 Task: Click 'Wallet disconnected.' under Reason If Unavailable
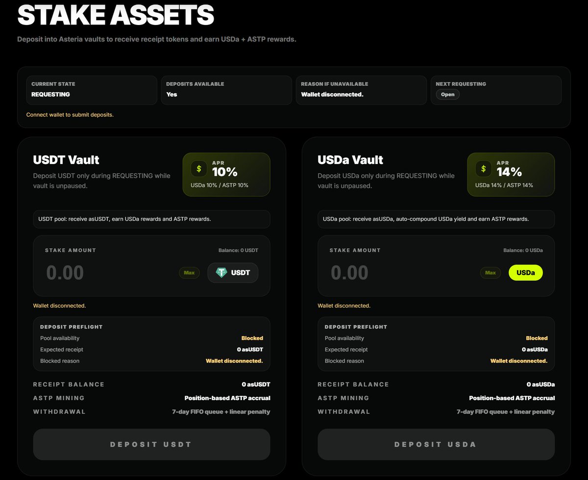[332, 95]
